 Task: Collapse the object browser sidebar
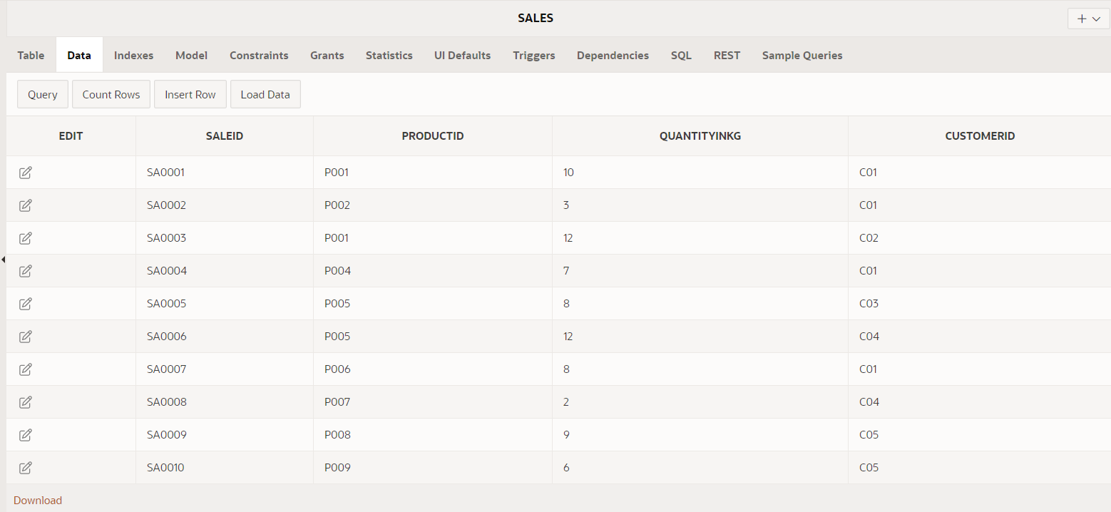pos(4,260)
